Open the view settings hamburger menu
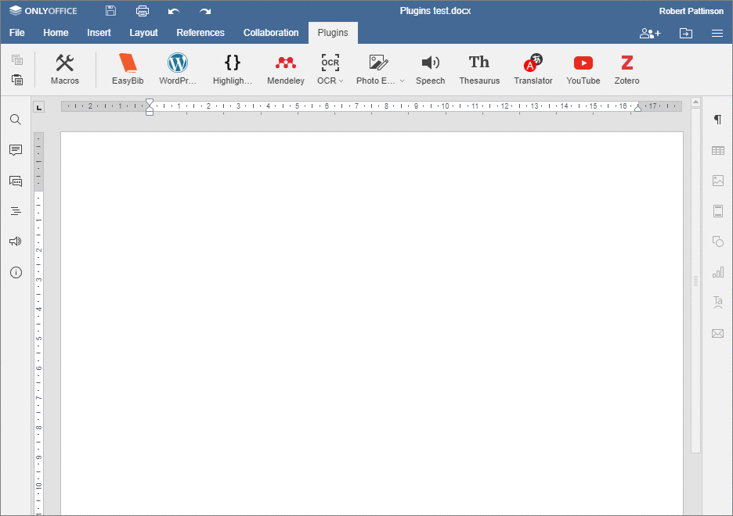733x516 pixels. (x=718, y=33)
